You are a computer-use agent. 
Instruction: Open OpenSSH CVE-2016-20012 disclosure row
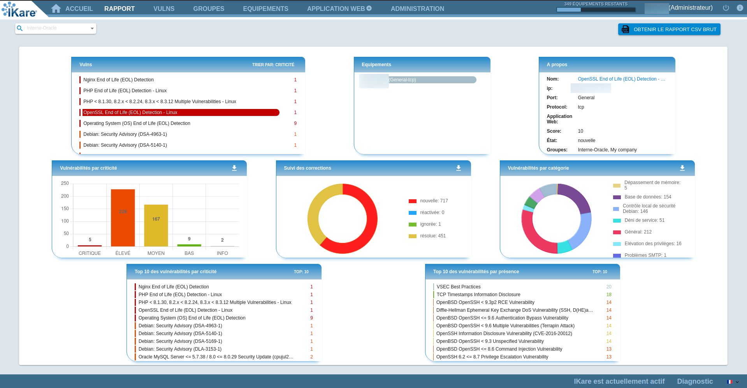[522, 334]
